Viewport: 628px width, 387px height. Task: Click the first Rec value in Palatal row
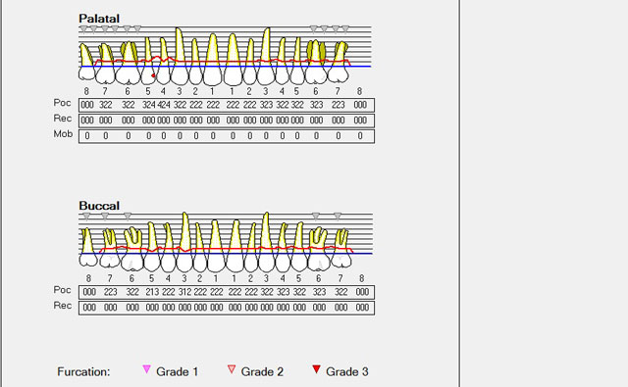87,121
